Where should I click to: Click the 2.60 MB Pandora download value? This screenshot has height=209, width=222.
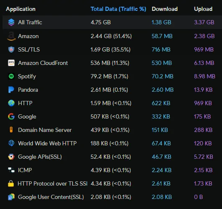coord(163,90)
